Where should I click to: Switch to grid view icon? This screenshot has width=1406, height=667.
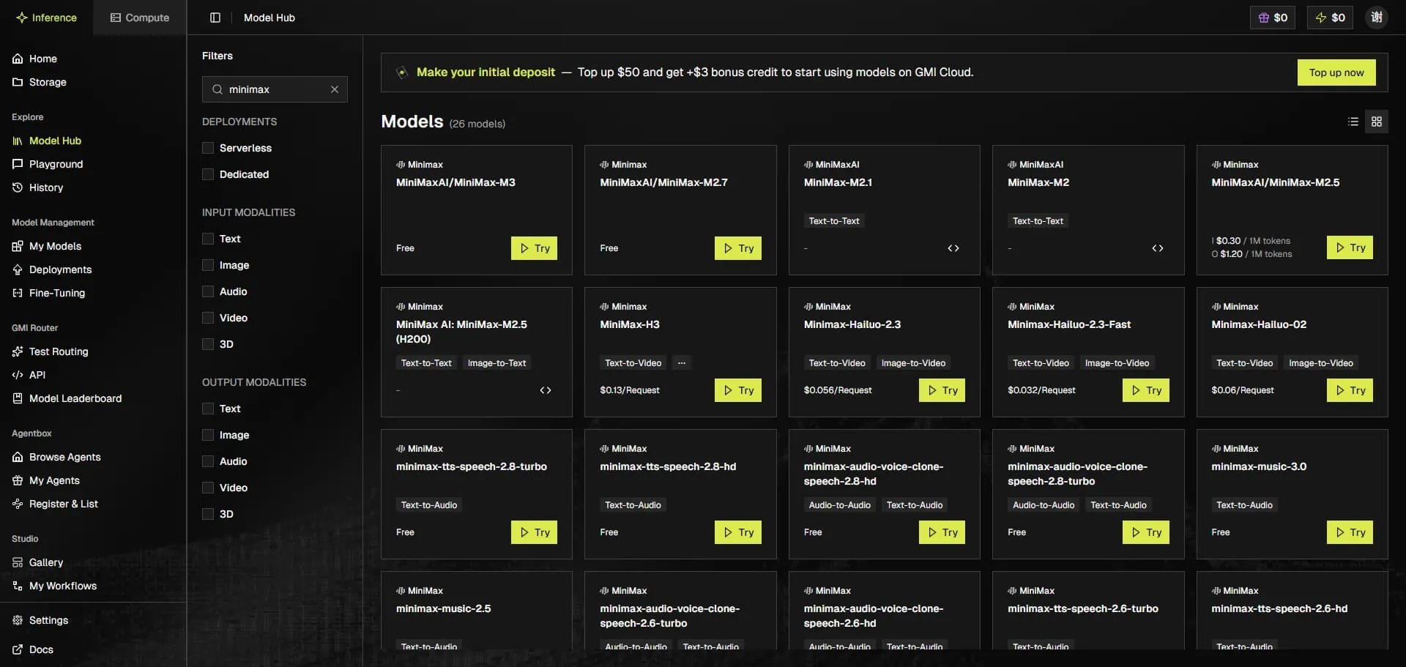[1377, 122]
